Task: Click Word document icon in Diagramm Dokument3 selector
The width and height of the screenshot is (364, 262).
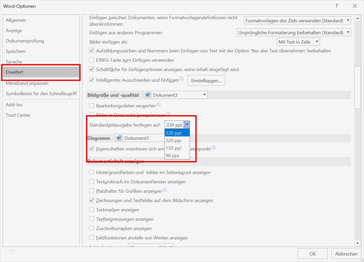Action: (119, 138)
